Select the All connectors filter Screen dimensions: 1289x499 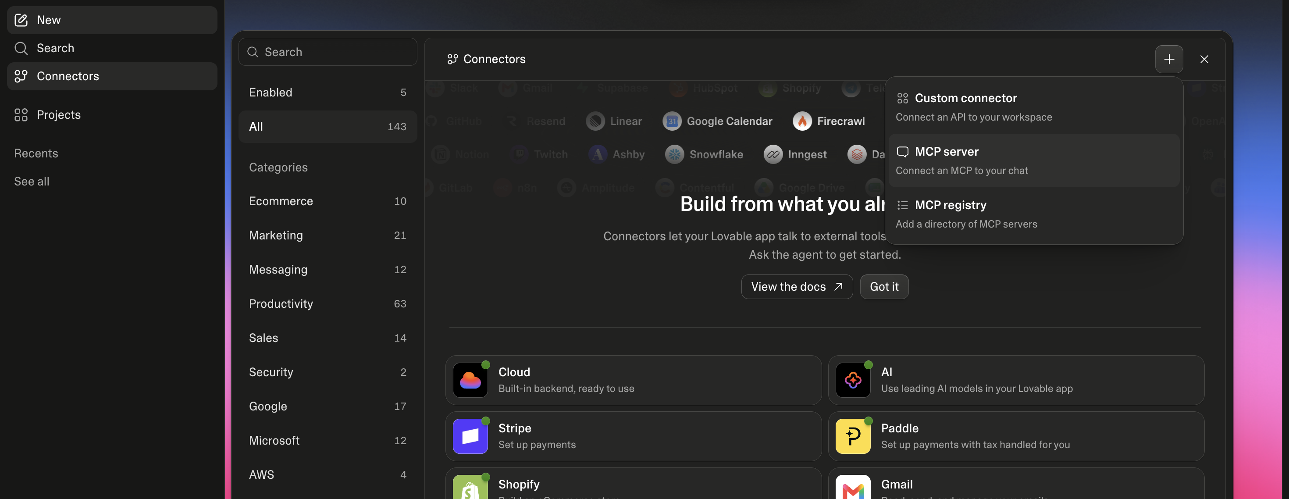[x=328, y=127]
